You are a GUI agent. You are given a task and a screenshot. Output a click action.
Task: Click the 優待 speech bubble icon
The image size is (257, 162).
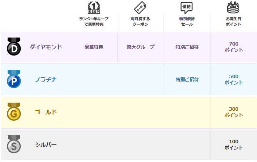tap(187, 8)
